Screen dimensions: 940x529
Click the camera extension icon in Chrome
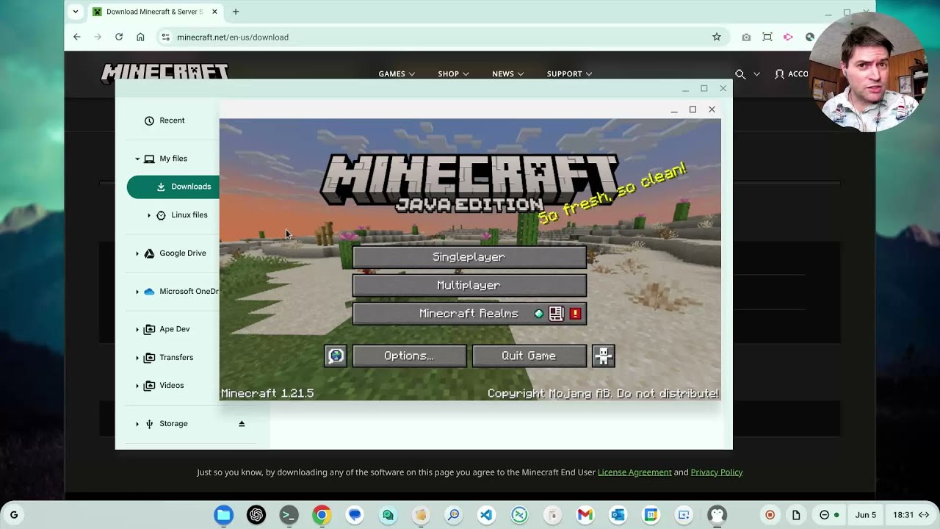coord(746,37)
